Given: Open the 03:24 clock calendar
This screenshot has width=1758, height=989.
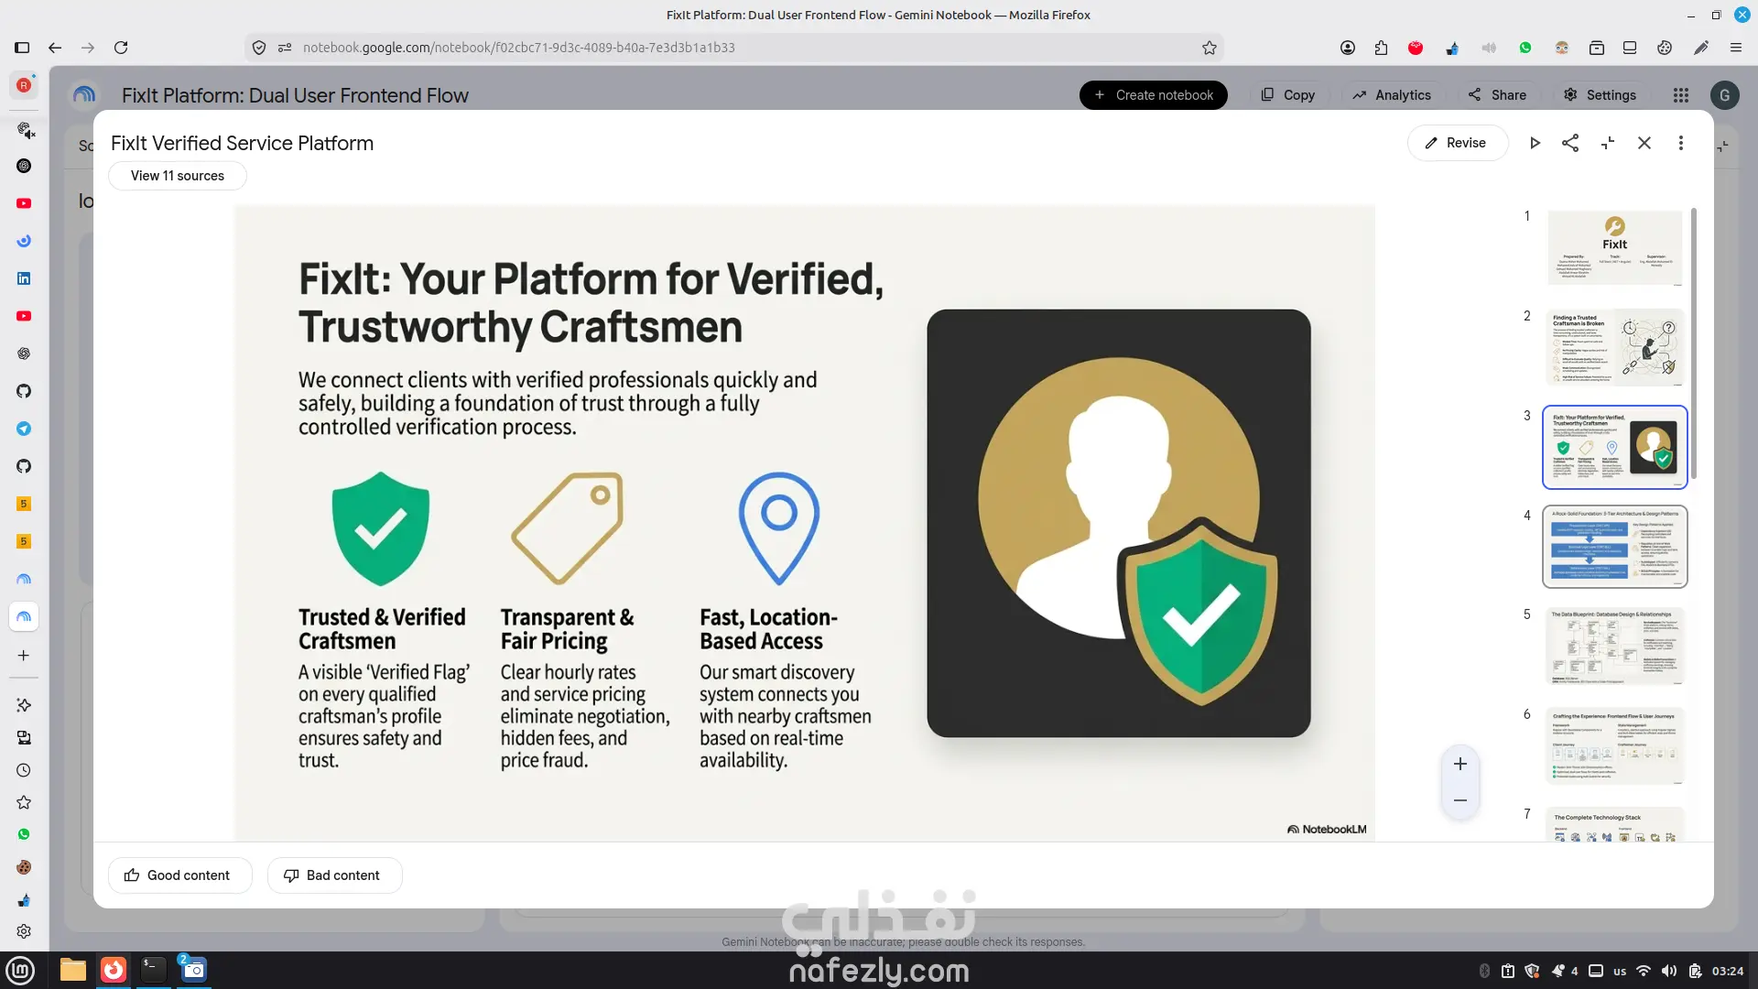Looking at the screenshot, I should (1728, 971).
